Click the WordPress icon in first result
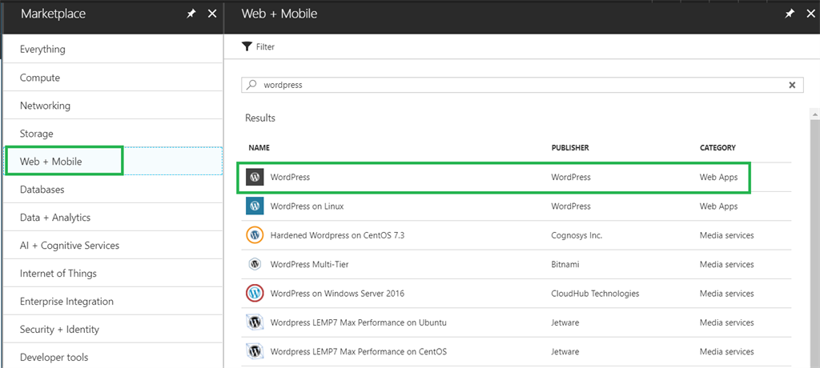 click(x=255, y=178)
